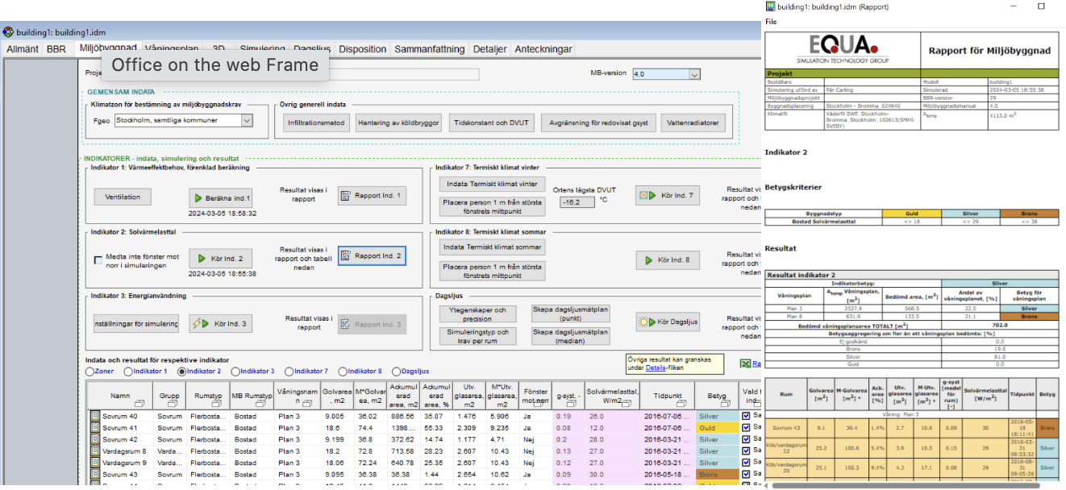Select the Indikator 7 radio button

[289, 372]
